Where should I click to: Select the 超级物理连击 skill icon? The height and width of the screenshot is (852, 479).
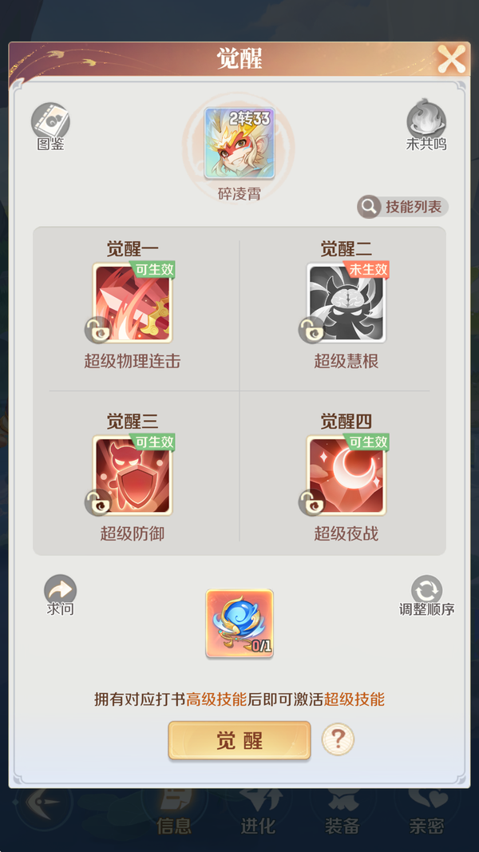coord(132,303)
